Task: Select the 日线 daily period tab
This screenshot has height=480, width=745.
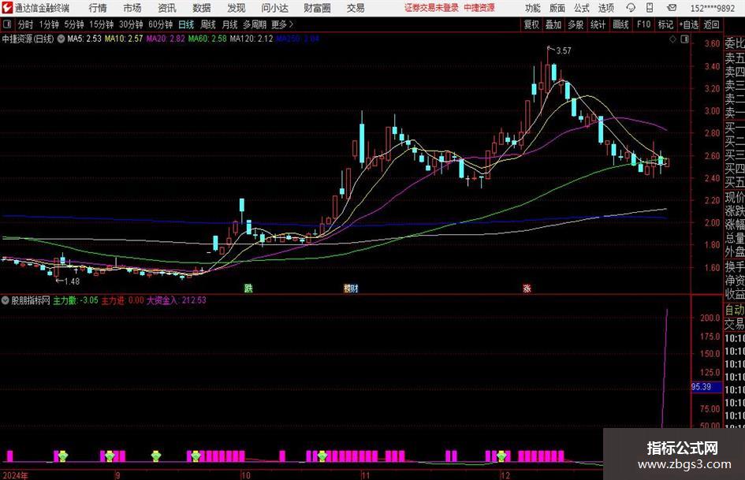Action: coord(186,24)
